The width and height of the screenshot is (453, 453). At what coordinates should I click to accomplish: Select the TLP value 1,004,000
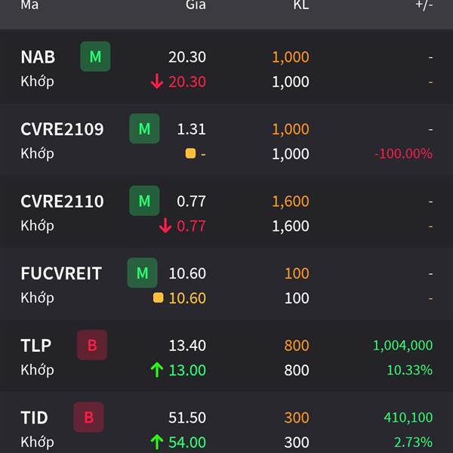(x=403, y=345)
